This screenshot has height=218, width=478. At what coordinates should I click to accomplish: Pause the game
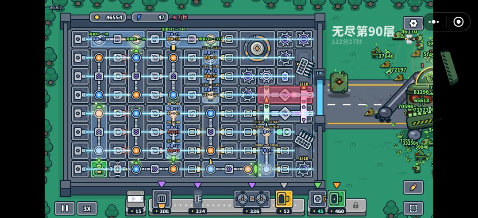pos(65,208)
